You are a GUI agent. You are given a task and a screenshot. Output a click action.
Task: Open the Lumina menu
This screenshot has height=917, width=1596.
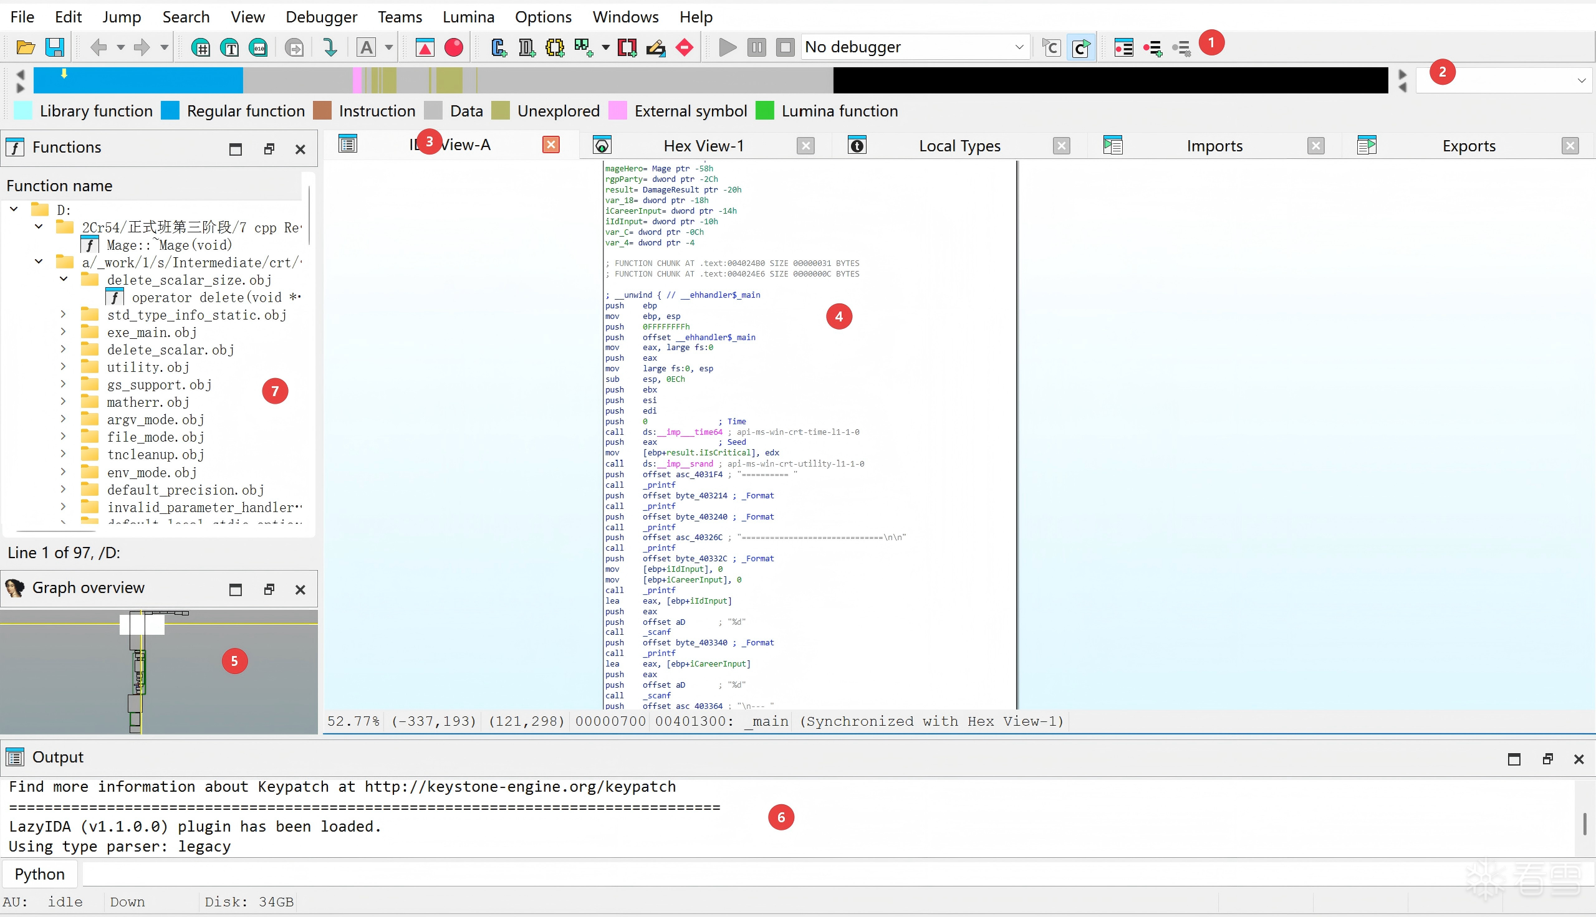coord(468,17)
